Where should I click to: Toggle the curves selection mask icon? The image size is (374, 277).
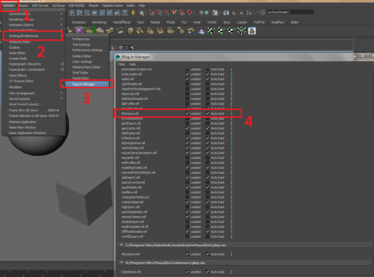click(87, 12)
